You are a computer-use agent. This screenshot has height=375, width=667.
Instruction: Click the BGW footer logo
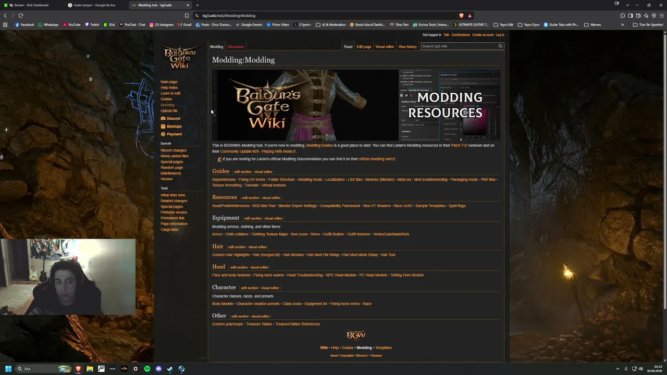click(356, 334)
